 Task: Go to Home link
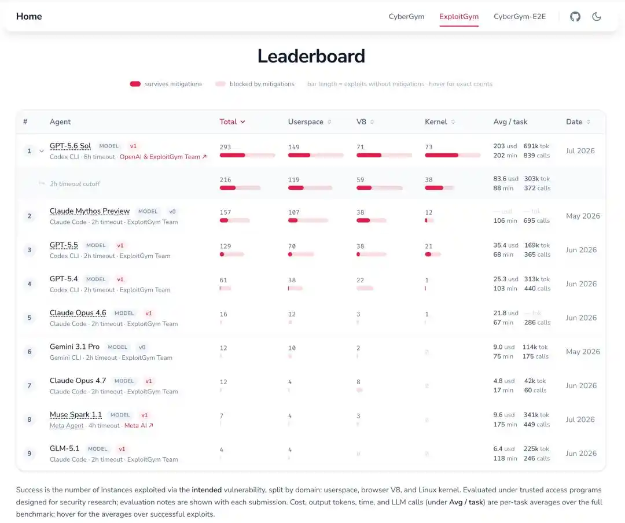29,16
